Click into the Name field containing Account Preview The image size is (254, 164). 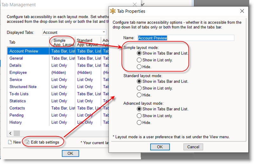coord(186,38)
